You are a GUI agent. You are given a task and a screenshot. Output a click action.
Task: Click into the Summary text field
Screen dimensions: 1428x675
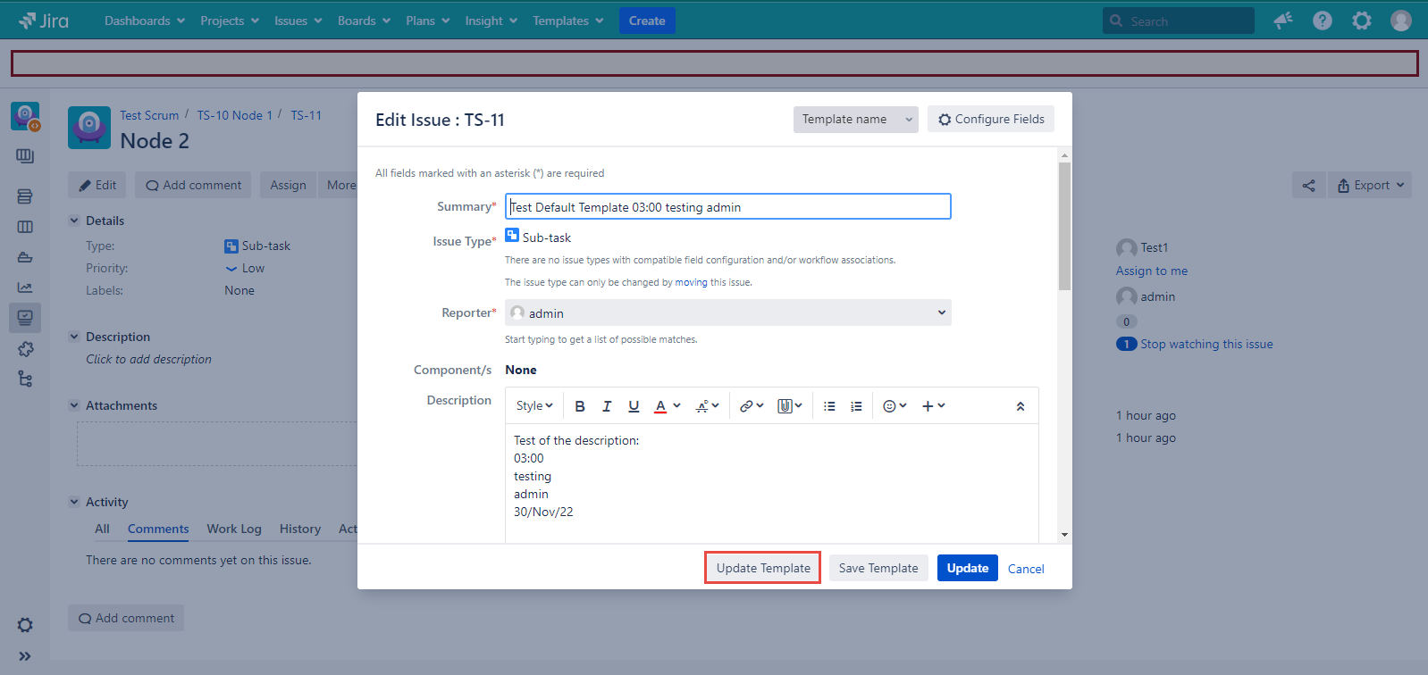727,207
